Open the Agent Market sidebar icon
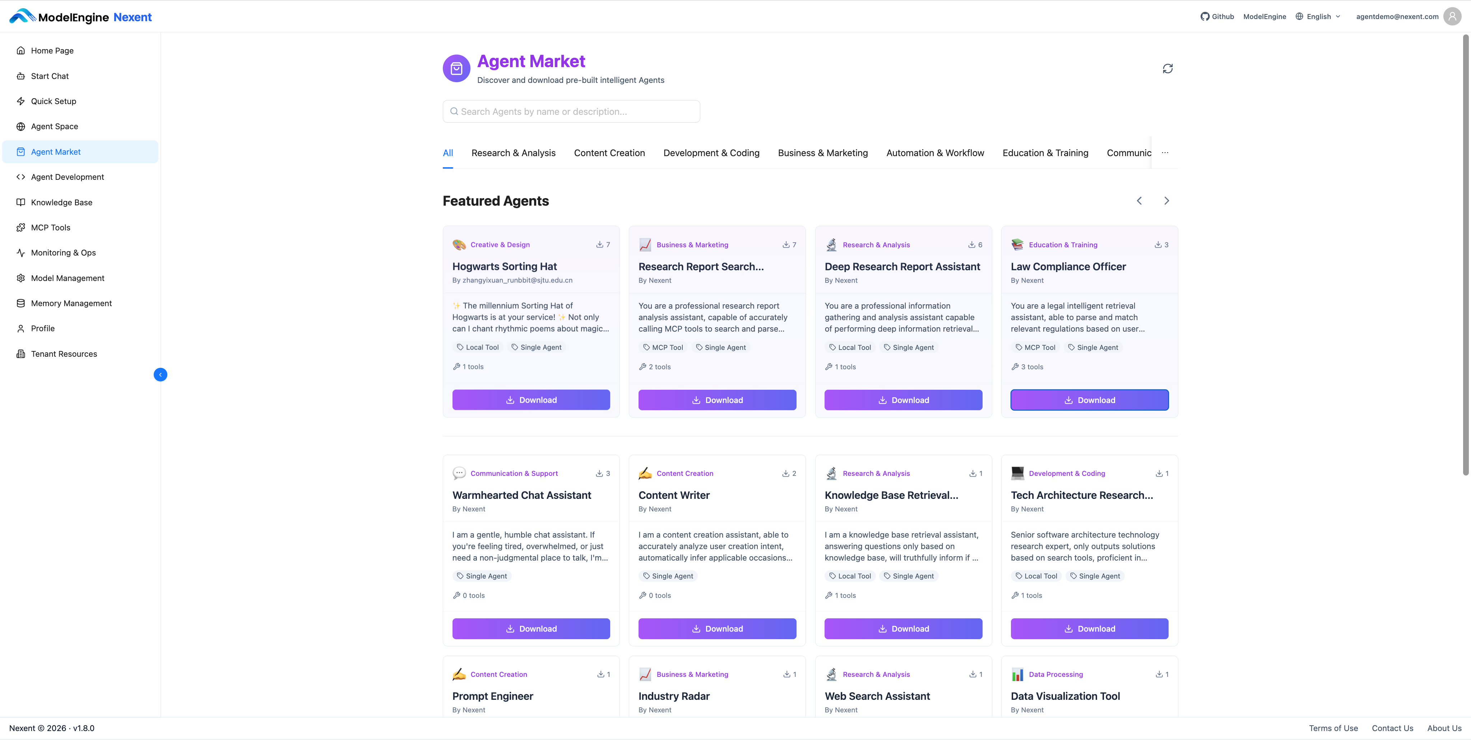Screen dimensions: 1471x740 (20, 151)
